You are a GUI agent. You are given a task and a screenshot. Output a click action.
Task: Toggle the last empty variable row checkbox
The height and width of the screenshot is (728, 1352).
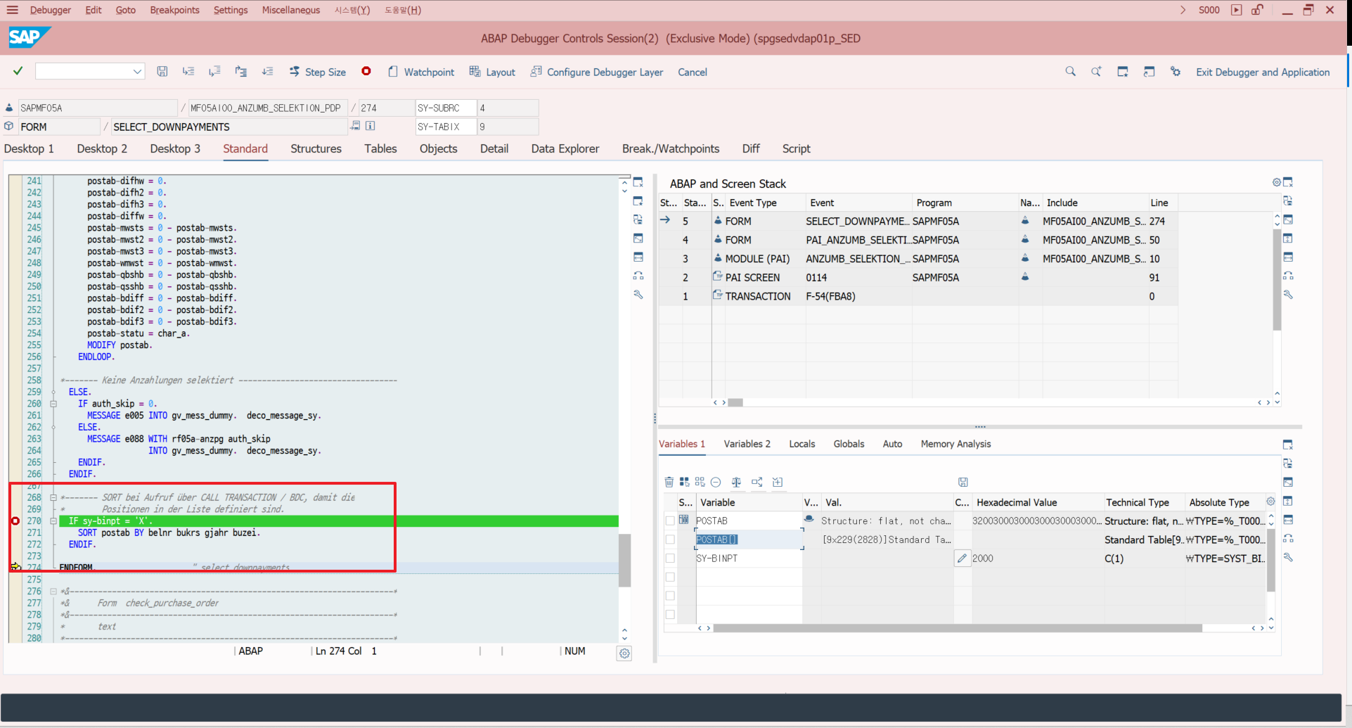[670, 614]
